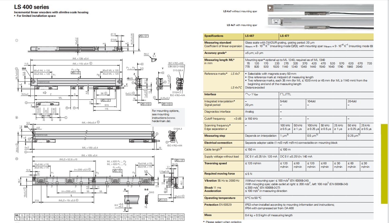389x223 pixels.
Task: Click the "Accuracy grade*" row label
Action: tap(215, 53)
